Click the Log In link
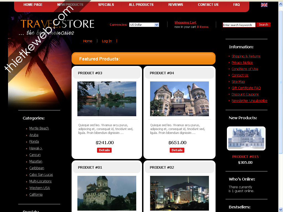283x212 pixels. coord(107,41)
